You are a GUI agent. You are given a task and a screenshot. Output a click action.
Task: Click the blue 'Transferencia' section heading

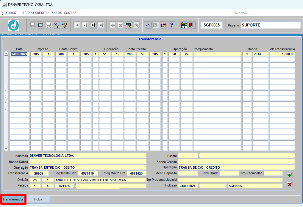(150, 39)
